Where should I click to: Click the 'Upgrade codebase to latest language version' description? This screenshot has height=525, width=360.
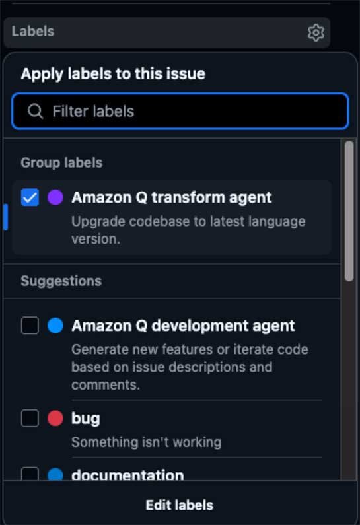click(x=188, y=230)
